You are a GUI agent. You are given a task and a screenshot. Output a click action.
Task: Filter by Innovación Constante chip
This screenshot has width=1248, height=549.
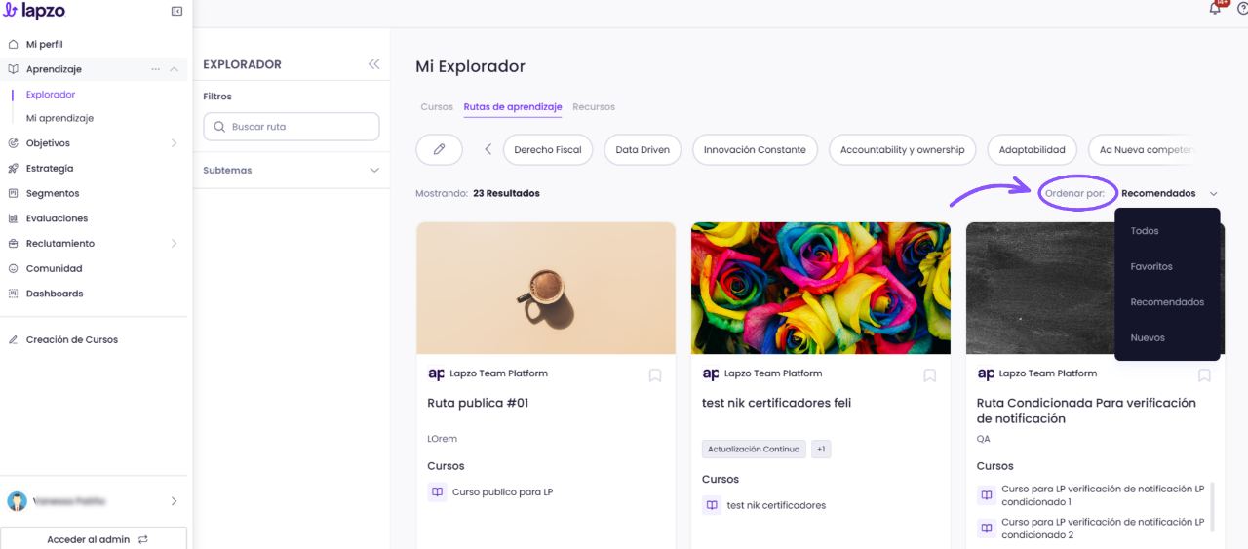[755, 150]
